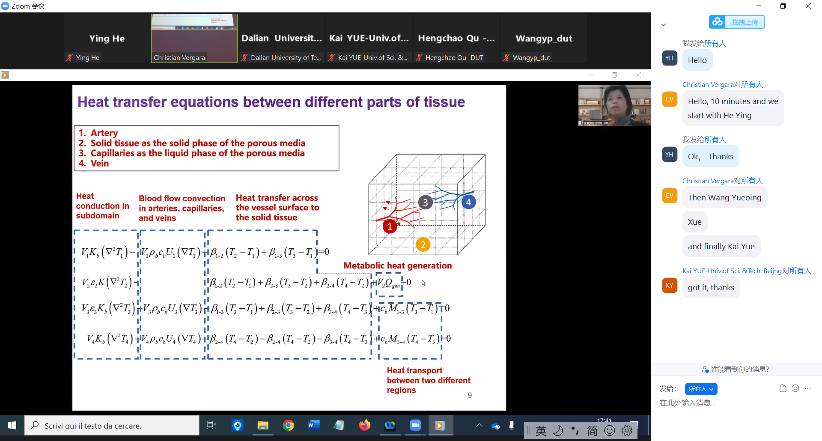Open Zoom from the Windows taskbar
This screenshot has width=822, height=441.
click(x=415, y=426)
